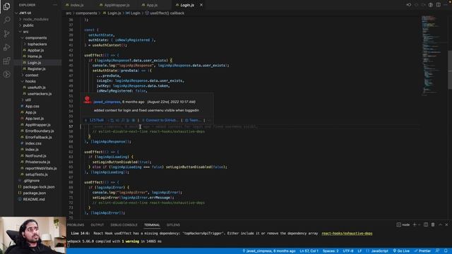
Task: Click the Prettier status bar item
Action: (x=422, y=251)
